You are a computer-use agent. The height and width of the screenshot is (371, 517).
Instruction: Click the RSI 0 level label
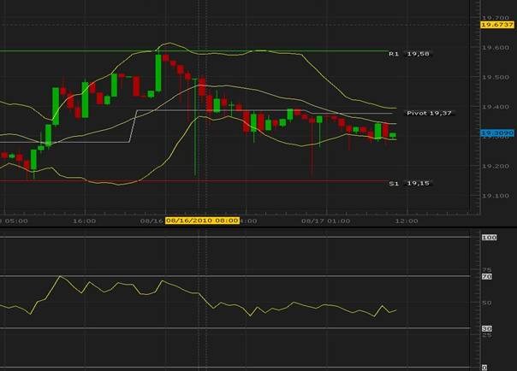point(484,368)
